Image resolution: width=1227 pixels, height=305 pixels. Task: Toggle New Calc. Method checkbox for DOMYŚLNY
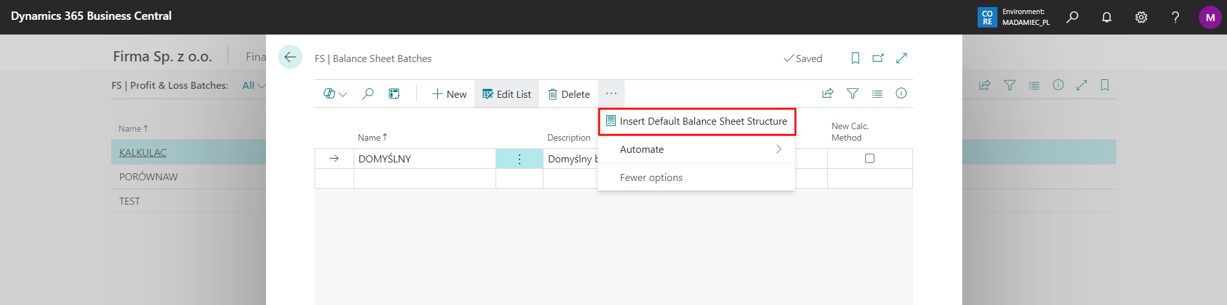(870, 159)
